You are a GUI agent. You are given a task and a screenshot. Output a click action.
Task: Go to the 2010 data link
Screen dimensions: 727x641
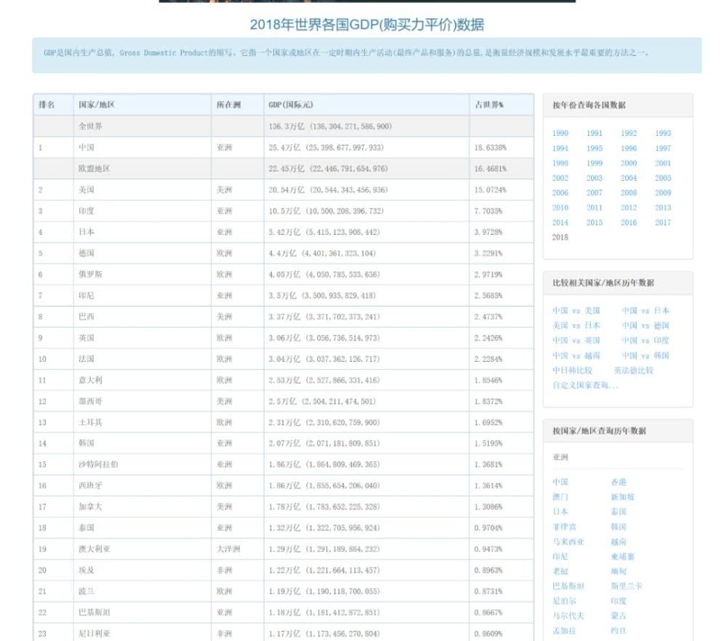tap(560, 208)
